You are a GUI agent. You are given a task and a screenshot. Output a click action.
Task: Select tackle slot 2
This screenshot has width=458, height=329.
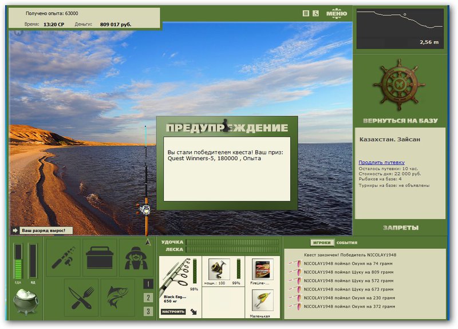148,298
